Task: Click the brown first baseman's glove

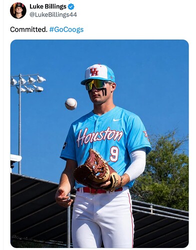Action: tap(96, 170)
